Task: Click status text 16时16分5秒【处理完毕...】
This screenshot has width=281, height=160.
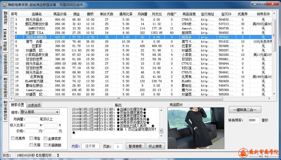Action: click(38, 155)
